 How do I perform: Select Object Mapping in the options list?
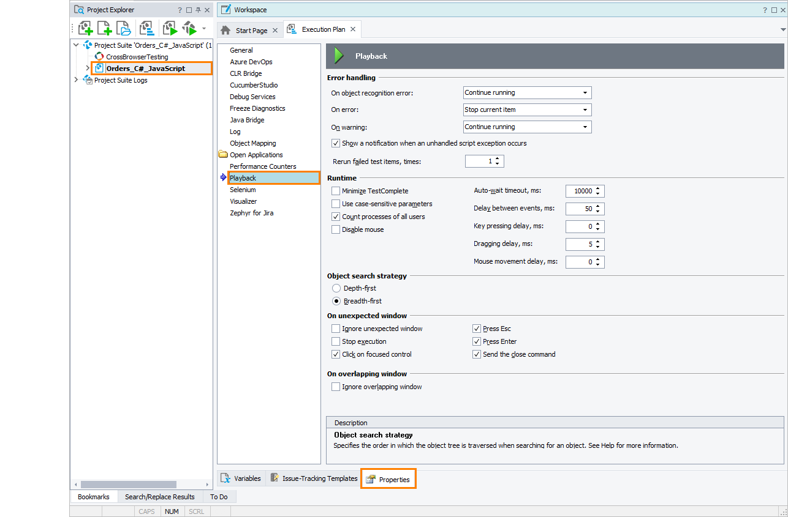coord(252,143)
